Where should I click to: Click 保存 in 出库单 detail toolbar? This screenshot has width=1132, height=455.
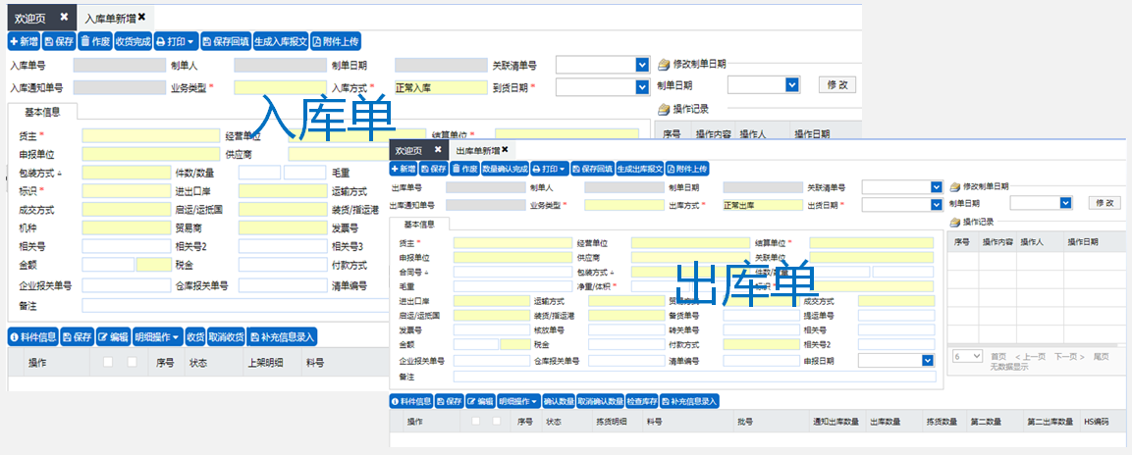click(x=449, y=401)
